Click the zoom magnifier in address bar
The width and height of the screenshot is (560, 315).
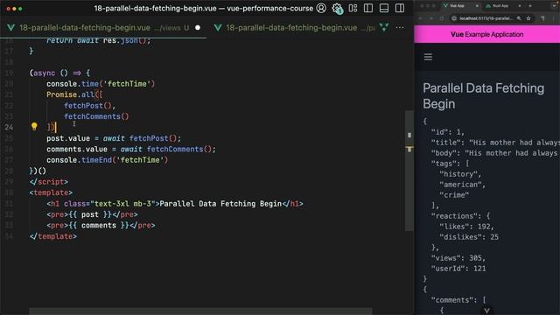click(x=519, y=18)
